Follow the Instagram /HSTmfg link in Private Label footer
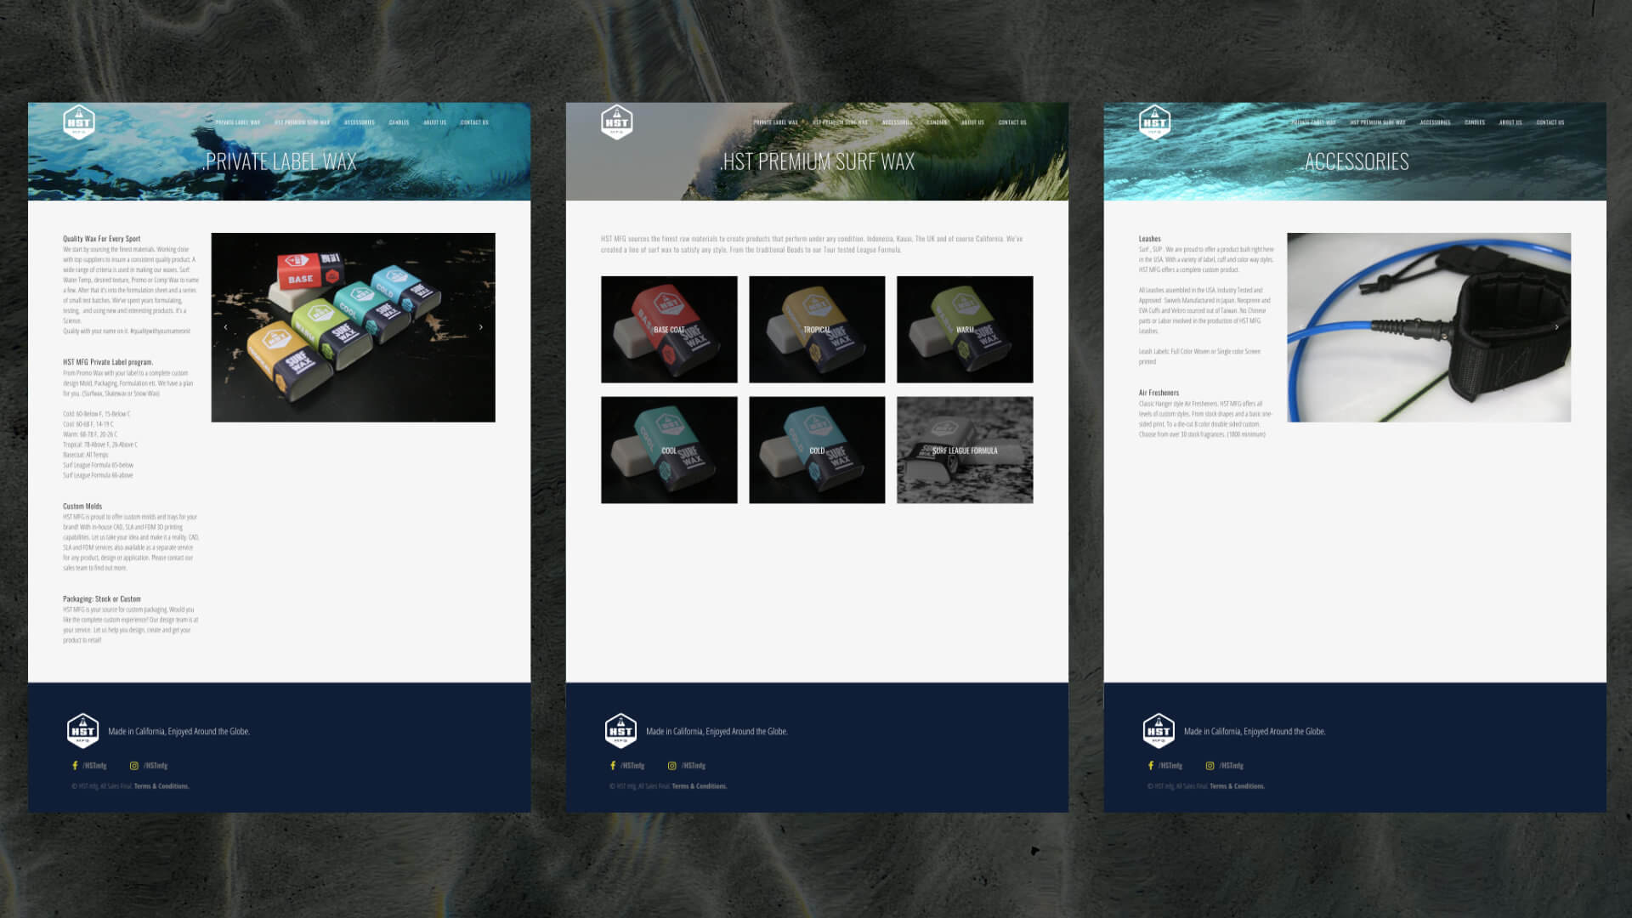This screenshot has height=918, width=1632. pos(156,766)
